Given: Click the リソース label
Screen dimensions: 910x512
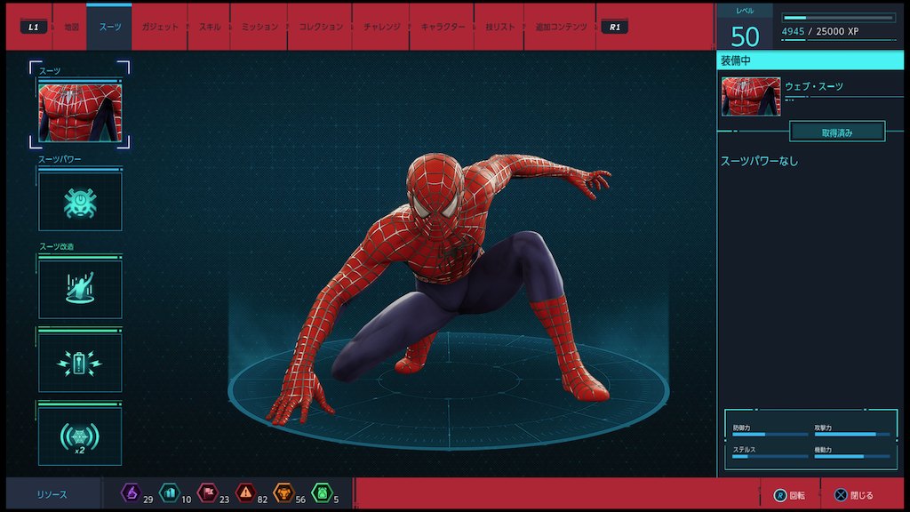Looking at the screenshot, I should (52, 494).
